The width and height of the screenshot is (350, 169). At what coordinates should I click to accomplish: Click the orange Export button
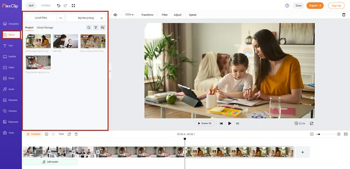[315, 5]
